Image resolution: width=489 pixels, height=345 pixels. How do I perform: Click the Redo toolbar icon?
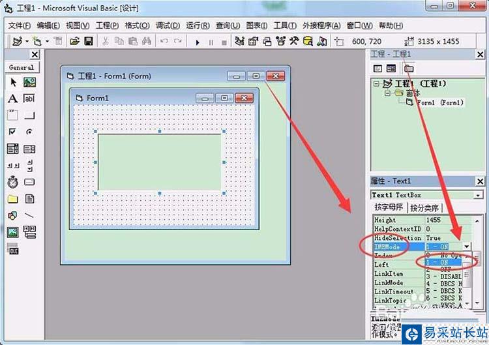pyautogui.click(x=178, y=41)
